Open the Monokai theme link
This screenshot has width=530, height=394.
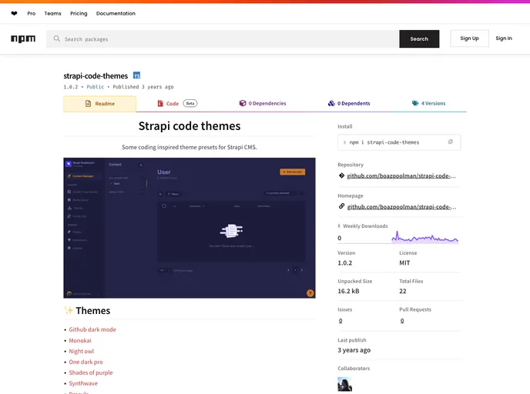80,340
